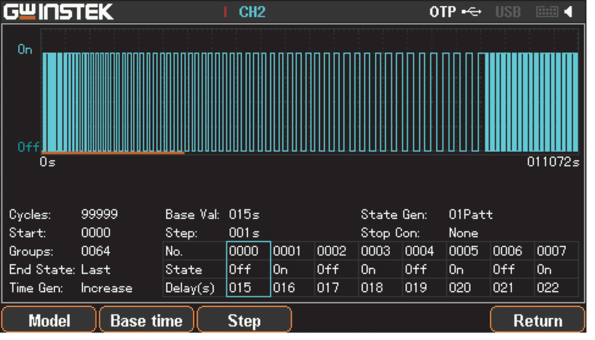This screenshot has height=340, width=595.
Task: Select Base Val value 015s
Action: point(244,215)
